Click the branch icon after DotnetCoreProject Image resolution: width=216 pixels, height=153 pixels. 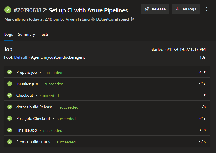(132, 19)
